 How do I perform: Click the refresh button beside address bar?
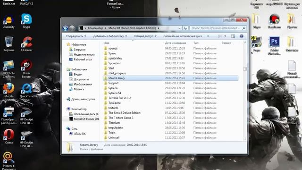tap(185, 28)
